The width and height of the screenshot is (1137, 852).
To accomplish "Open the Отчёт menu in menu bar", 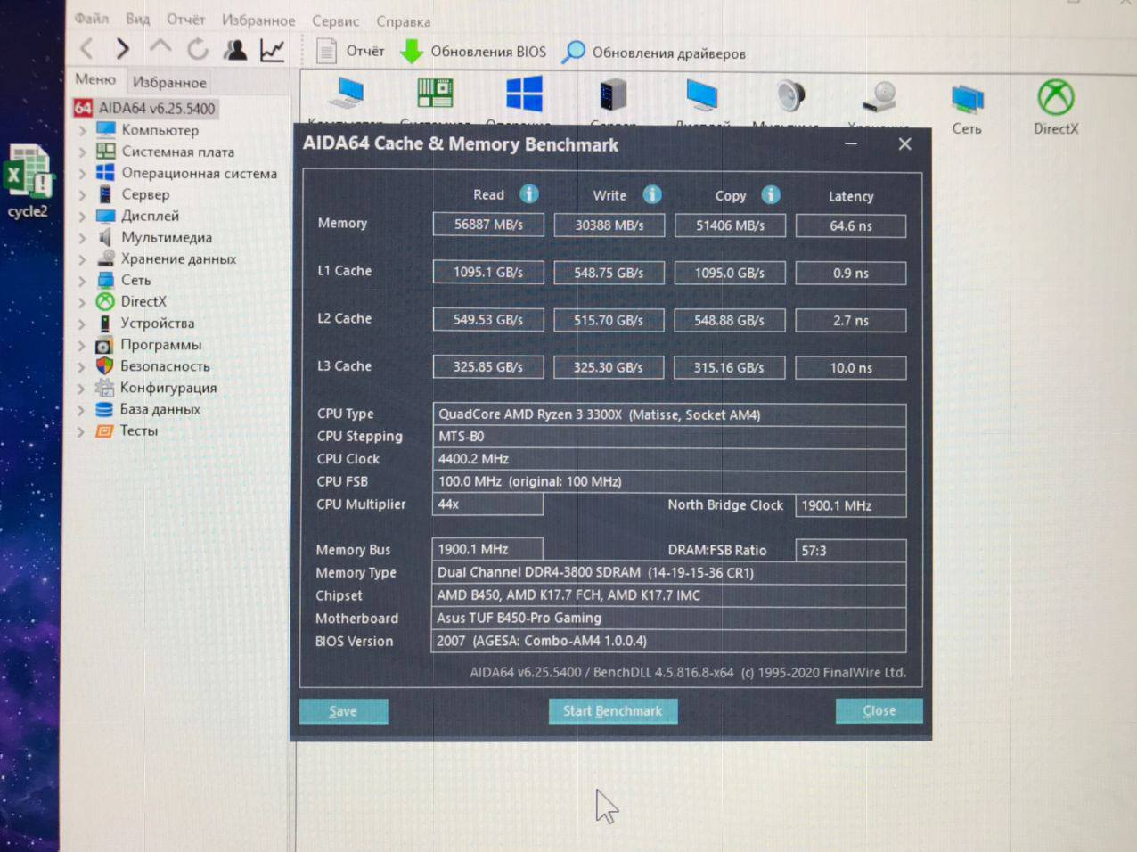I will tap(185, 20).
